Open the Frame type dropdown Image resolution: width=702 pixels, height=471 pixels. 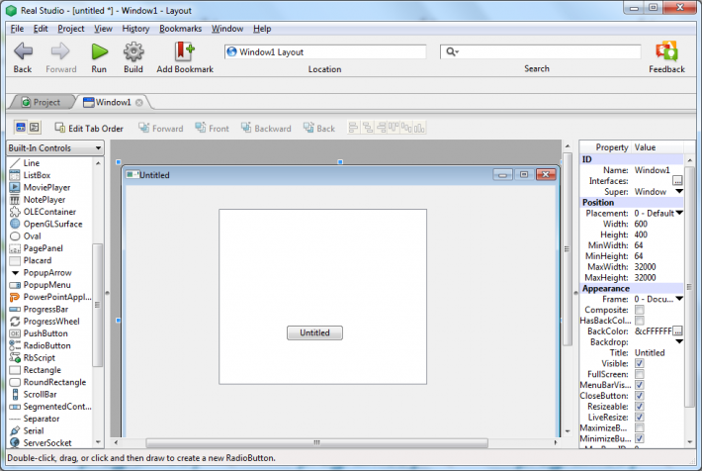678,299
